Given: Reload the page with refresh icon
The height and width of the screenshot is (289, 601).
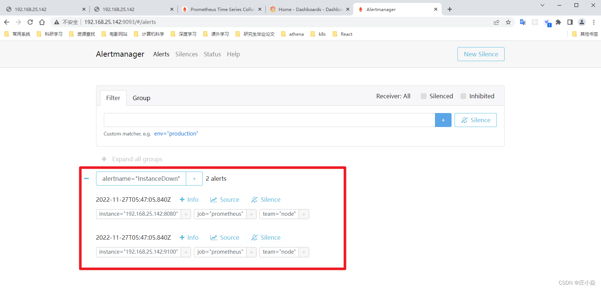Looking at the screenshot, I should 30,22.
